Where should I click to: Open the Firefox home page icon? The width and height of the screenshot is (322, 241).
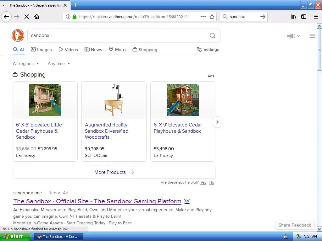pyautogui.click(x=37, y=17)
